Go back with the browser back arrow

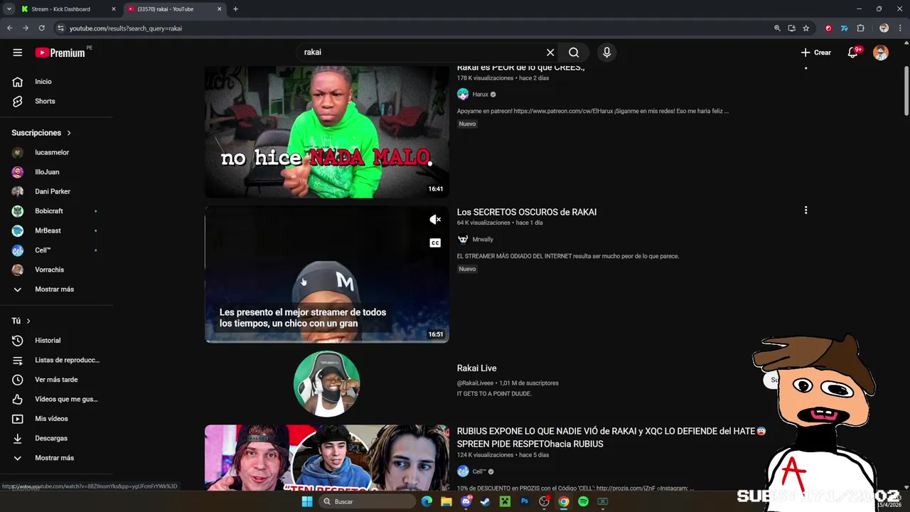pyautogui.click(x=9, y=28)
